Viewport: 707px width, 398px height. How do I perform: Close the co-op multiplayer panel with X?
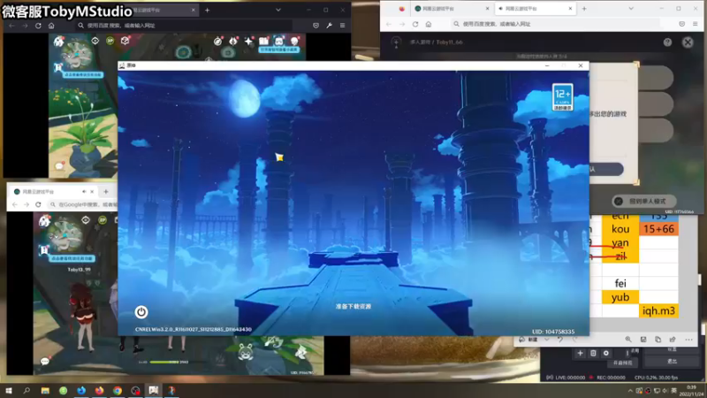coord(688,42)
